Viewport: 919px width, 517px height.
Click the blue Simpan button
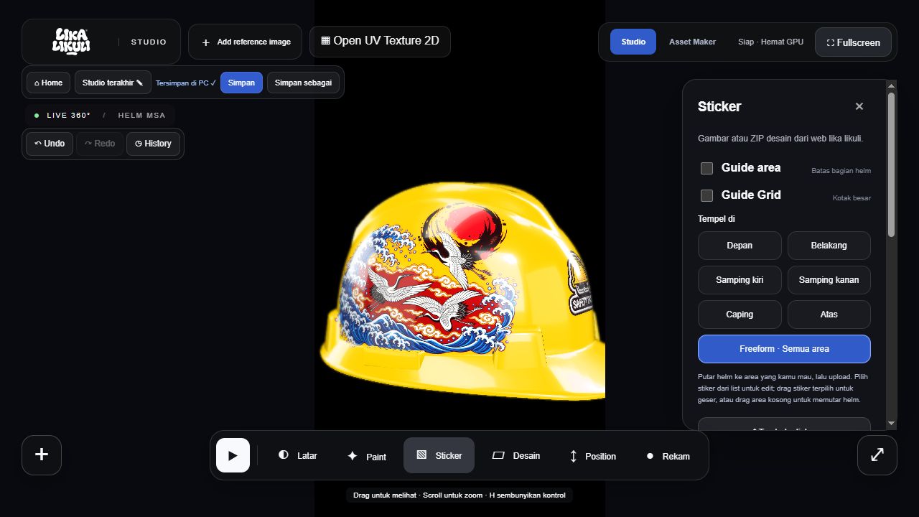tap(241, 83)
